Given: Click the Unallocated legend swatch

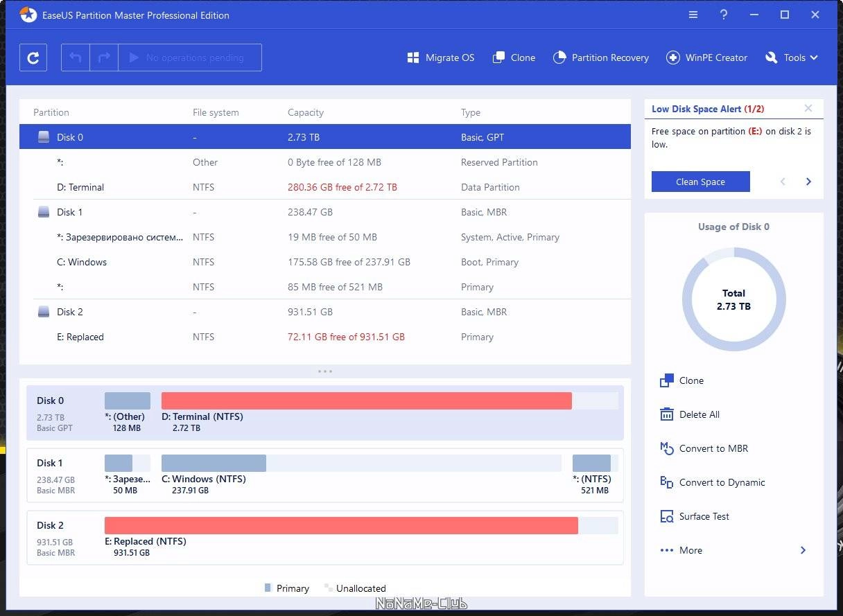Looking at the screenshot, I should 328,588.
